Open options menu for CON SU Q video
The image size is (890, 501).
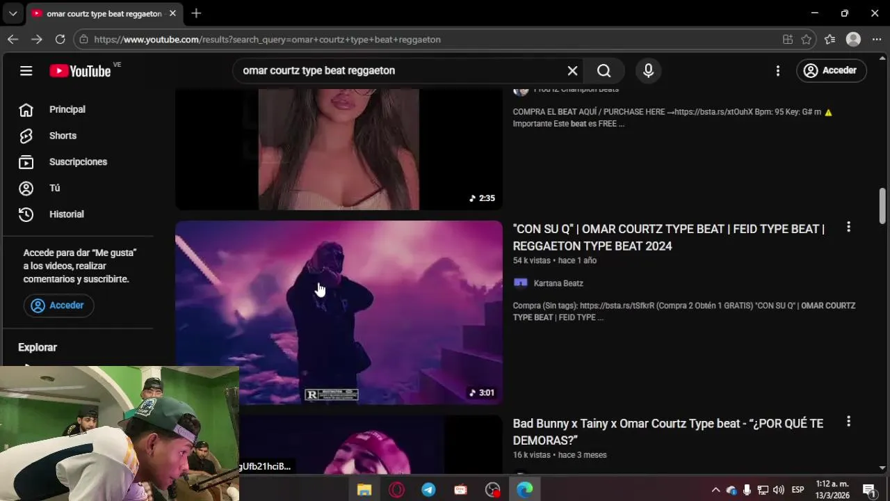coord(848,227)
